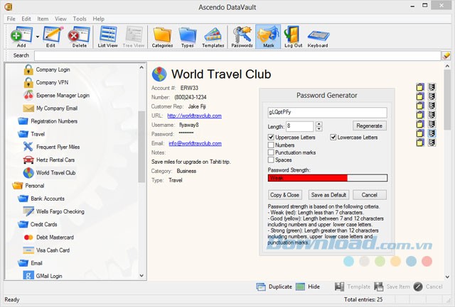Click the Regenerate button
455x307 pixels.
[x=369, y=125]
